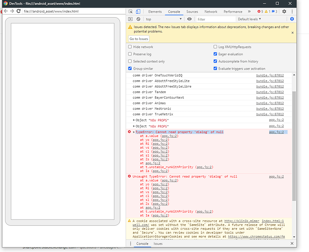Image resolution: width=309 pixels, height=252 pixels.
Task: Collapse the highlighted TypeError stack trace
Action: tap(134, 132)
